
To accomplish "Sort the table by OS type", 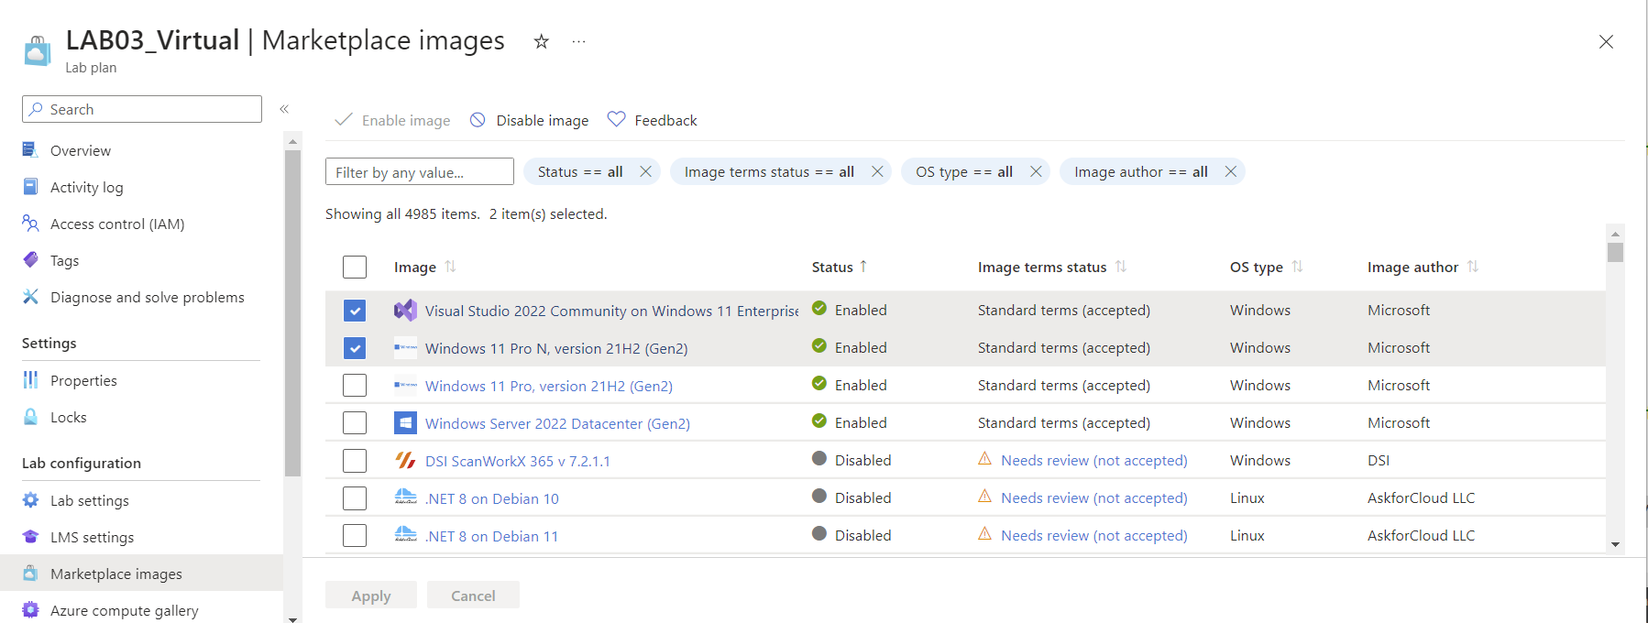I will click(x=1266, y=267).
